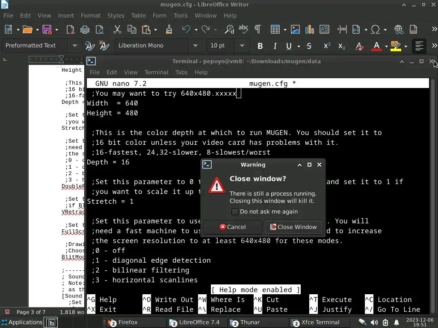Click Clear Direct Formatting icon
The image size is (438, 328).
(359, 46)
